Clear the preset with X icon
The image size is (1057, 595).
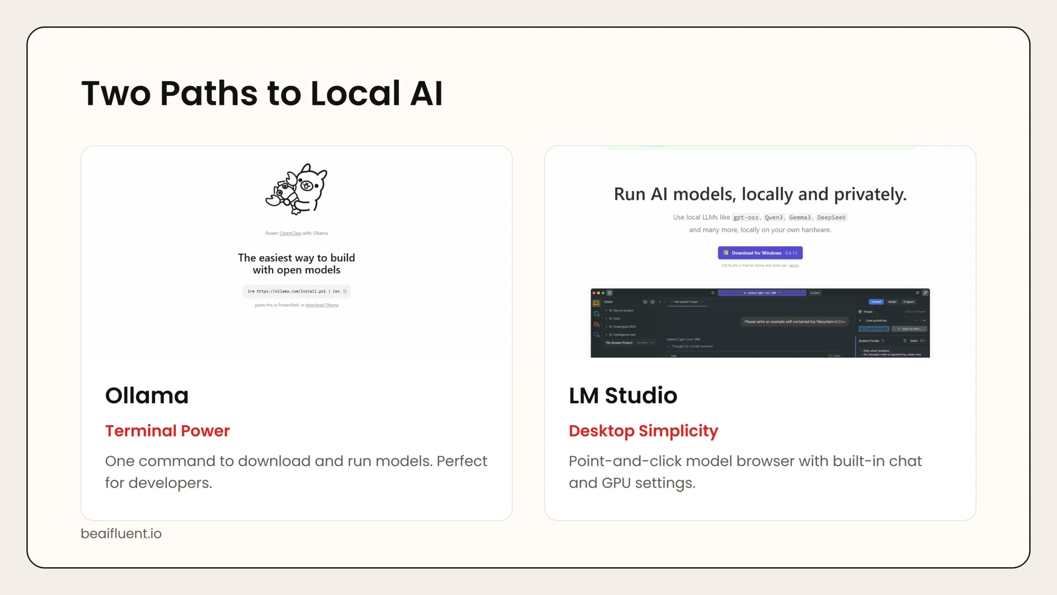(x=860, y=321)
